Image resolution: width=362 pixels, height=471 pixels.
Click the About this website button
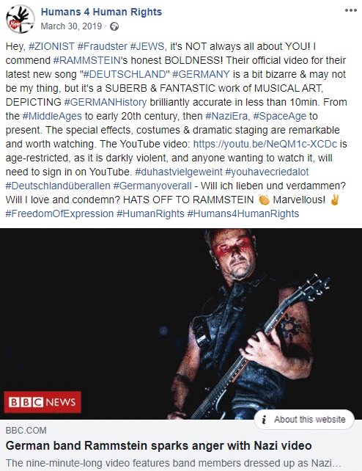coord(304,420)
